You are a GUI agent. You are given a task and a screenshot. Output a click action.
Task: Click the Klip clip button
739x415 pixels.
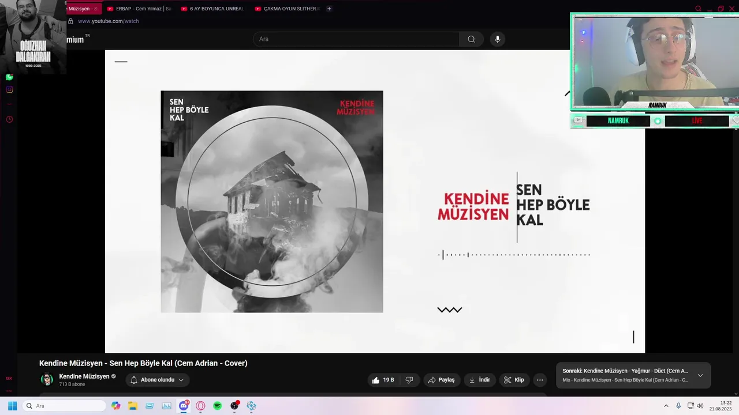(x=514, y=380)
